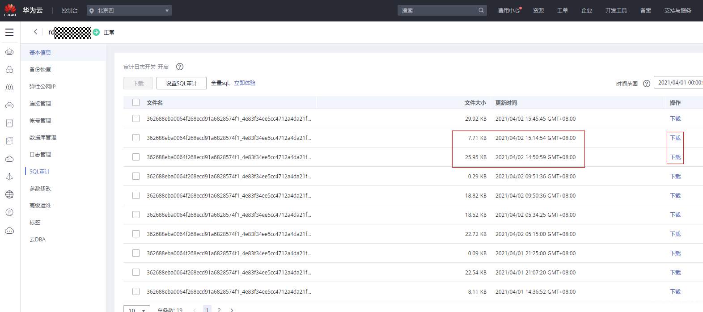703x312 pixels.
Task: Select SQL审计 in the side menu
Action: [x=40, y=172]
